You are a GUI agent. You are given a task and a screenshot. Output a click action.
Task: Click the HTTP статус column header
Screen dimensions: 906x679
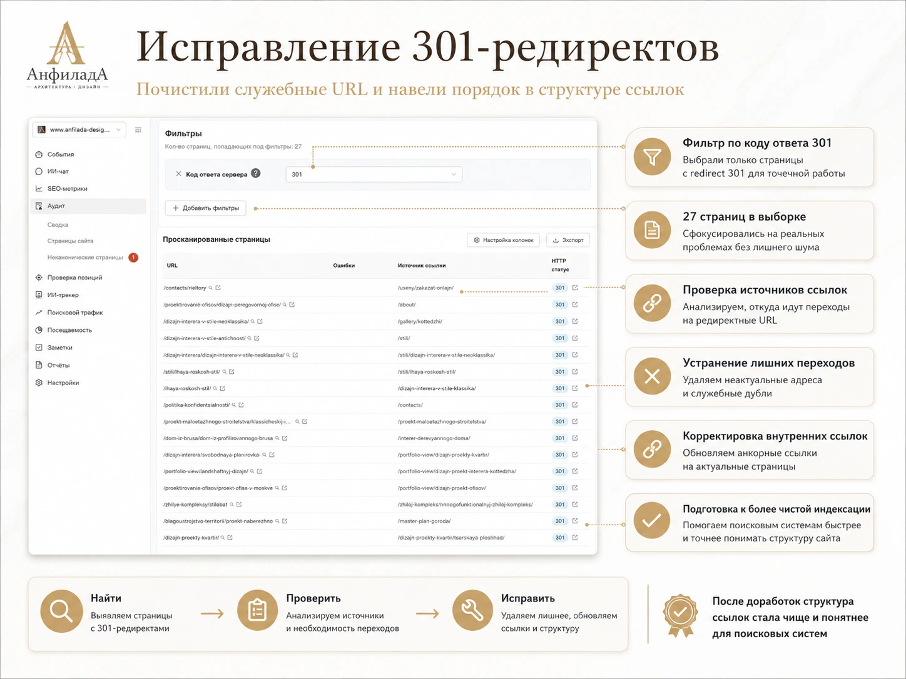tap(560, 265)
